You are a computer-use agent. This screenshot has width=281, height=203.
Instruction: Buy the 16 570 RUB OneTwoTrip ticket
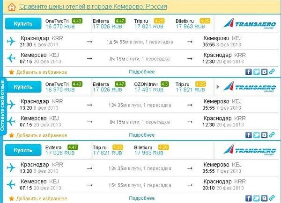point(23,24)
